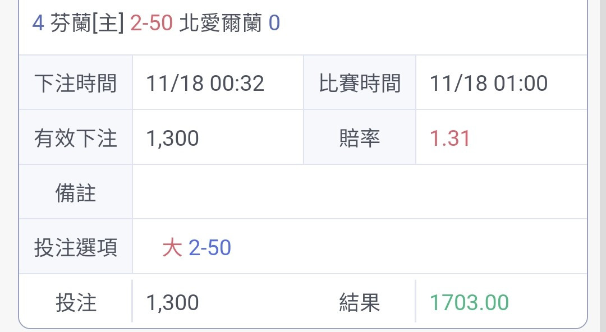Select the green result value 1703.00

pyautogui.click(x=469, y=302)
